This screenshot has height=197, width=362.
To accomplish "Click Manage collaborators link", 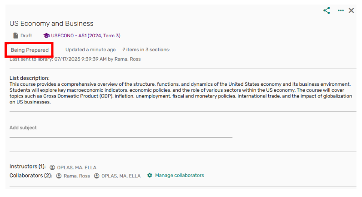I will pyautogui.click(x=179, y=175).
